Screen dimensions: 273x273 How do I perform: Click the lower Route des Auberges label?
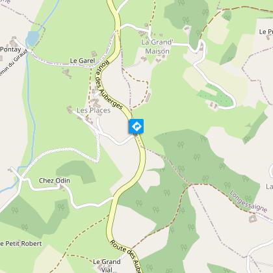pos(126,256)
